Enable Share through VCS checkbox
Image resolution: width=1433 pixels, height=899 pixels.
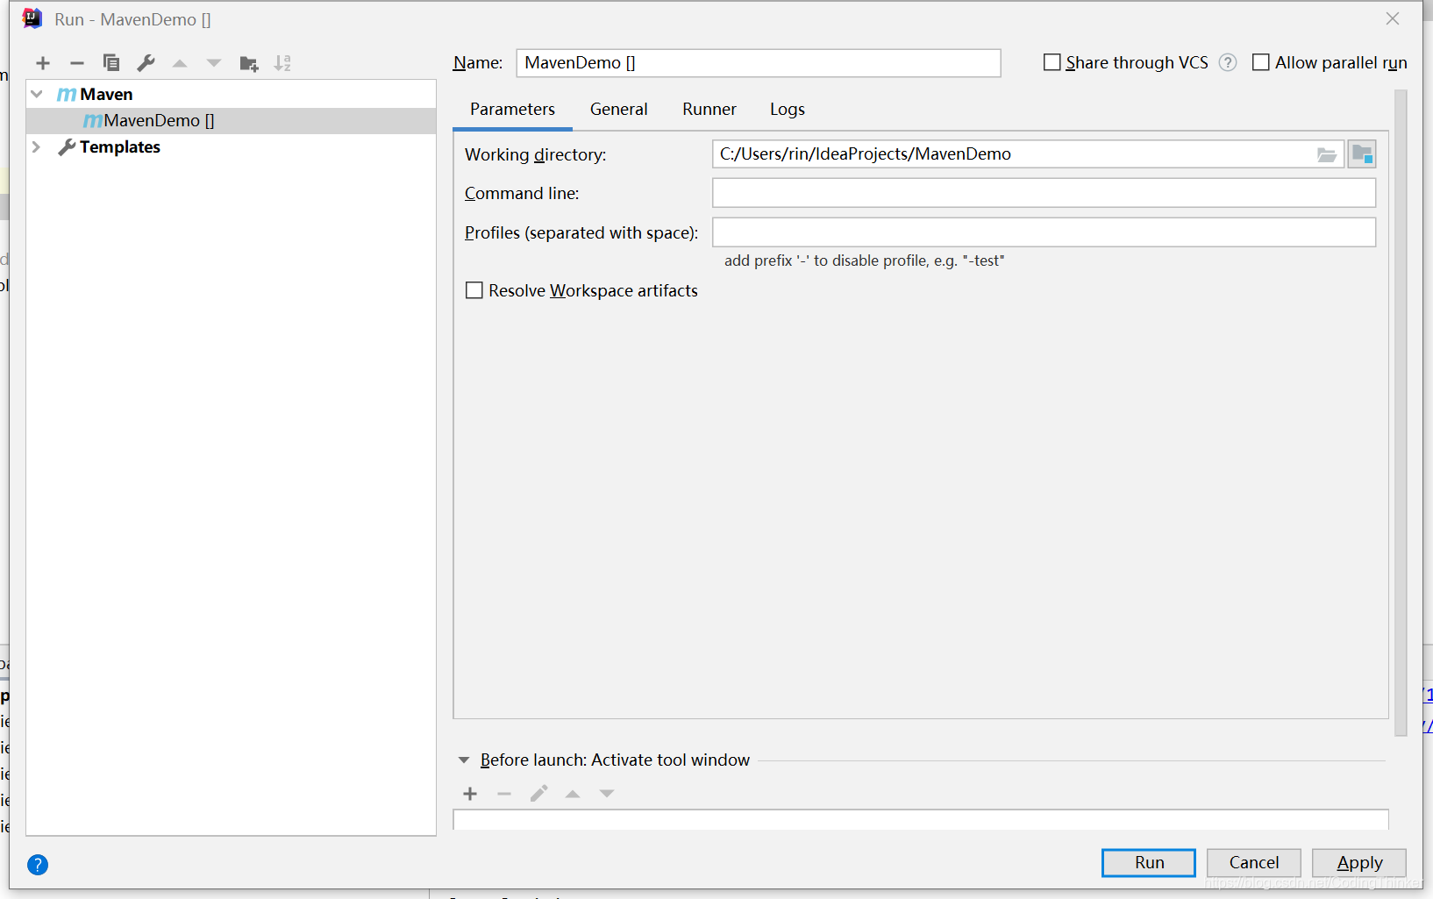(1052, 62)
